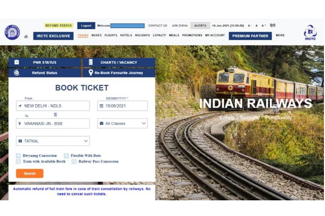The image size is (325, 216).
Task: Check Train with Available Berth option
Action: tap(18, 161)
